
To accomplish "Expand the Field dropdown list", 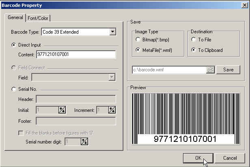I will [112, 77].
